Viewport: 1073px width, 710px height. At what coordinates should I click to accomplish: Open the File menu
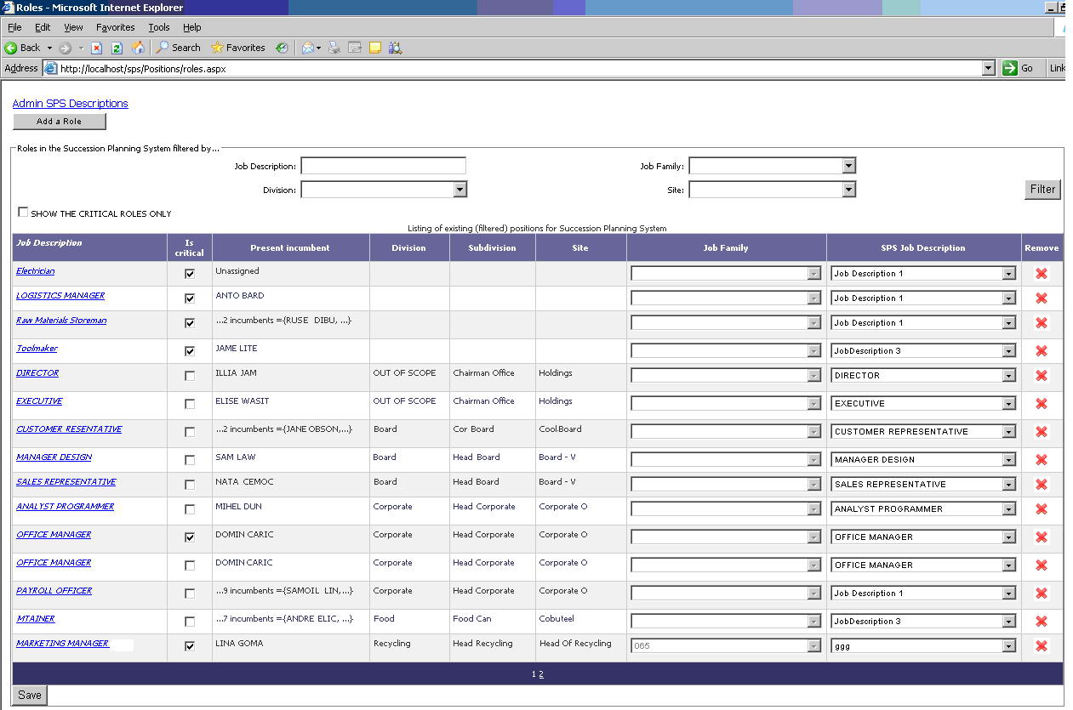coord(14,27)
